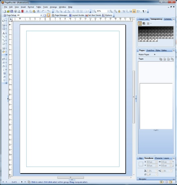This screenshot has width=177, height=185.
Task: Click the Zoom Out magnifier icon
Action: click(x=94, y=11)
